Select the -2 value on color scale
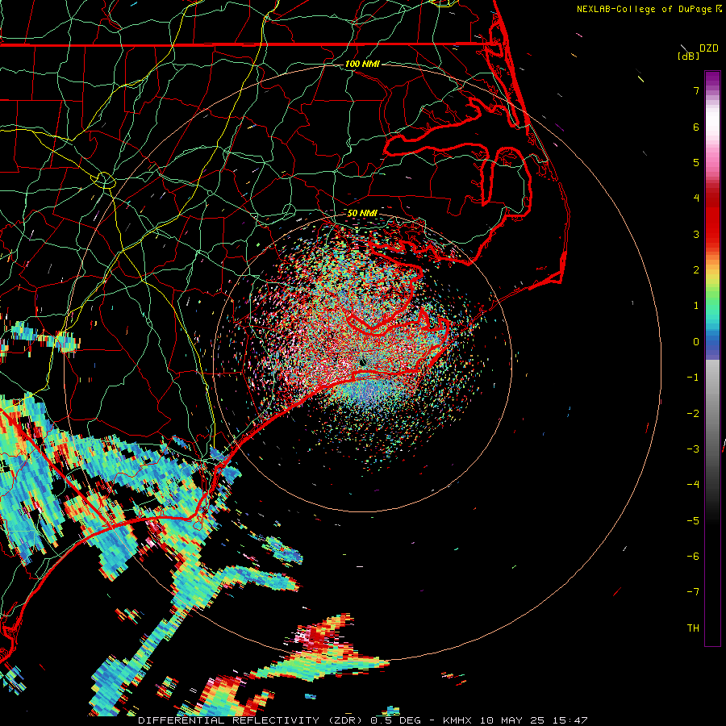This screenshot has height=726, width=726. tap(693, 414)
